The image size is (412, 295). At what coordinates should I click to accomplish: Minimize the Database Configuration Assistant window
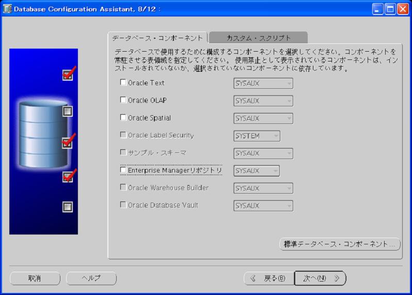click(377, 9)
